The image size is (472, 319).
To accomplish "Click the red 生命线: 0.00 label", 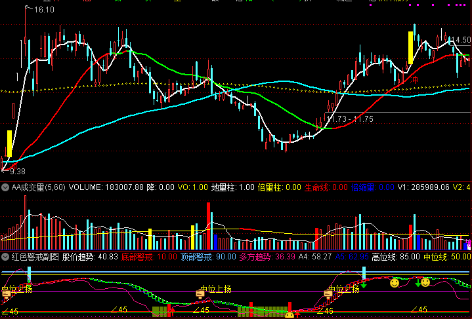I will [326, 187].
